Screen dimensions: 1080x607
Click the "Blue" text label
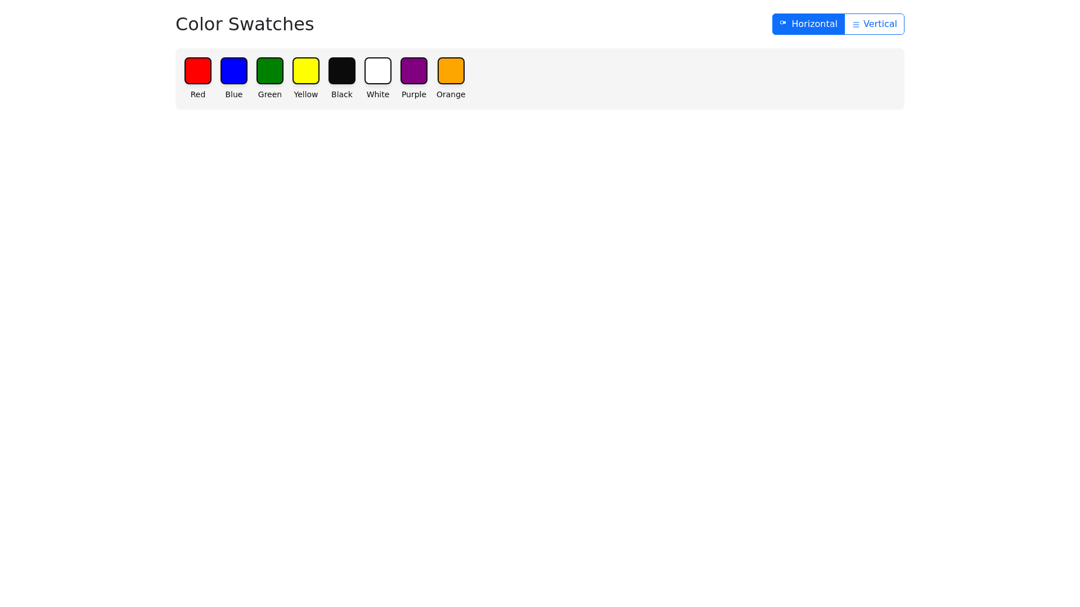tap(234, 94)
